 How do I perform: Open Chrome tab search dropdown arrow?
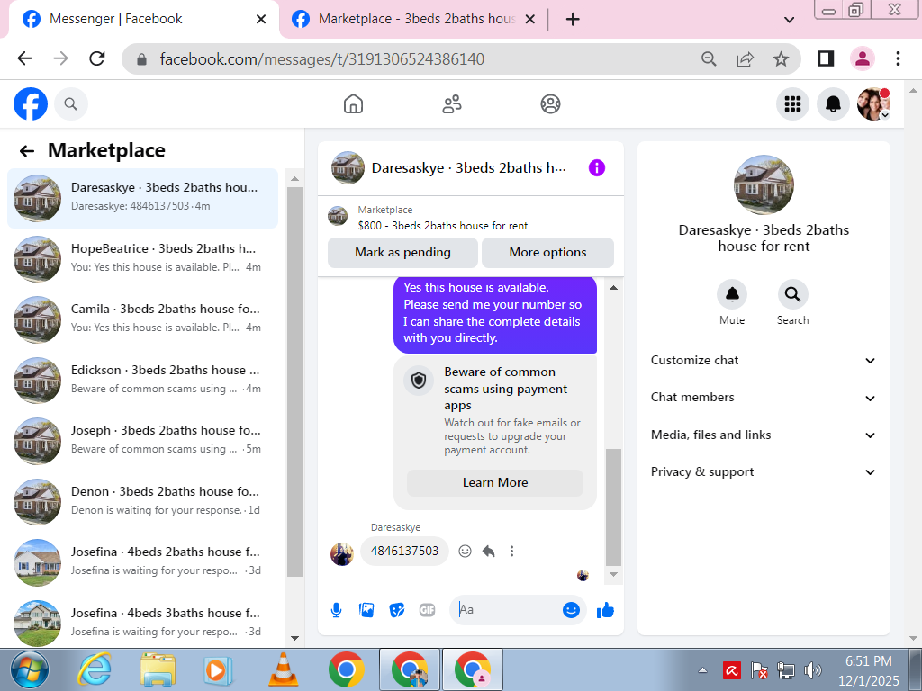(790, 20)
